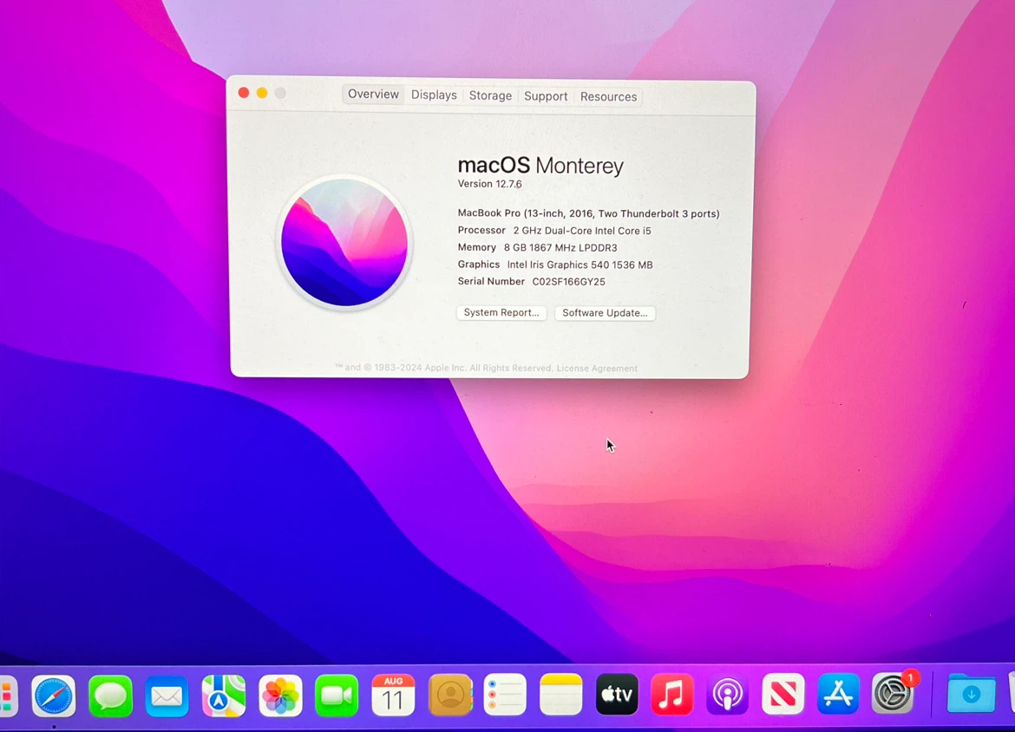Image resolution: width=1015 pixels, height=732 pixels.
Task: Launch Podcasts from the Dock
Action: tap(727, 695)
